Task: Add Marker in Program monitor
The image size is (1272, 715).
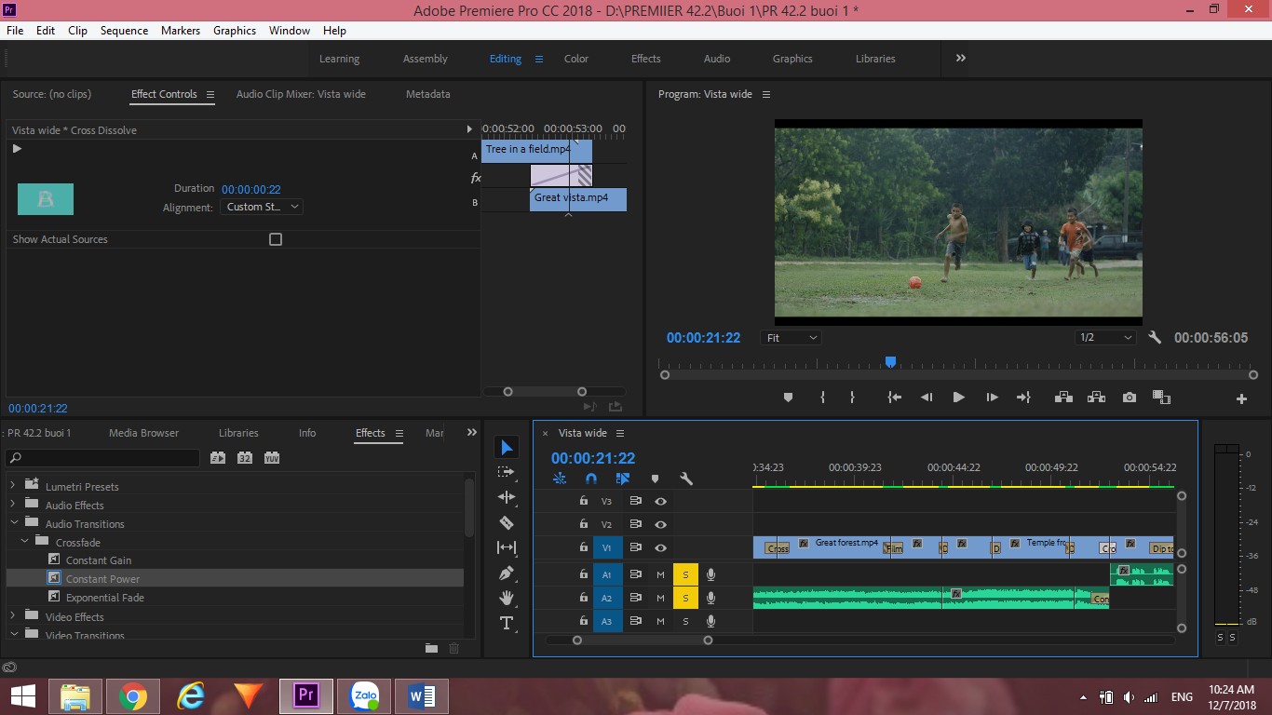Action: pos(788,398)
